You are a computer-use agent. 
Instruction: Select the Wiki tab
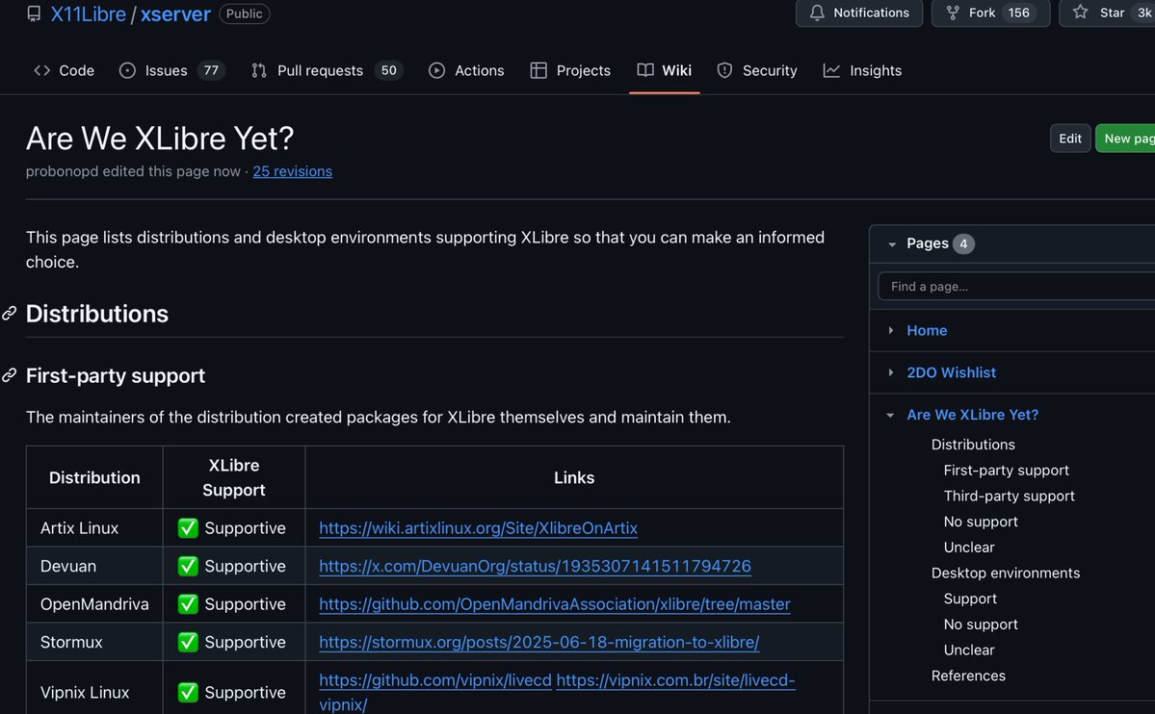(x=665, y=70)
